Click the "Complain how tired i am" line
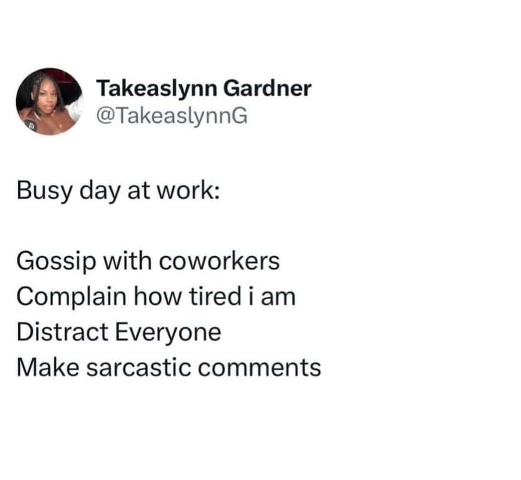The height and width of the screenshot is (480, 521). [156, 297]
